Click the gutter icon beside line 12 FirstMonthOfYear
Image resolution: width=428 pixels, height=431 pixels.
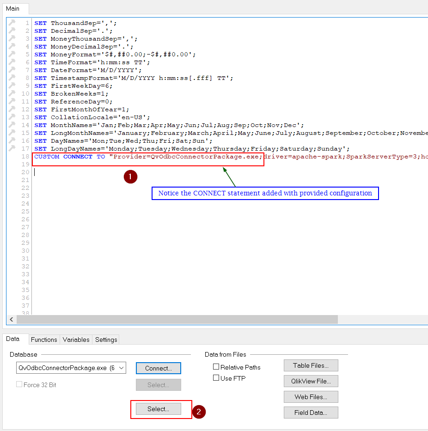[x=12, y=109]
